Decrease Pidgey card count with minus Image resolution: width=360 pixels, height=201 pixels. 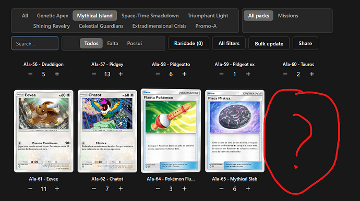pyautogui.click(x=94, y=74)
